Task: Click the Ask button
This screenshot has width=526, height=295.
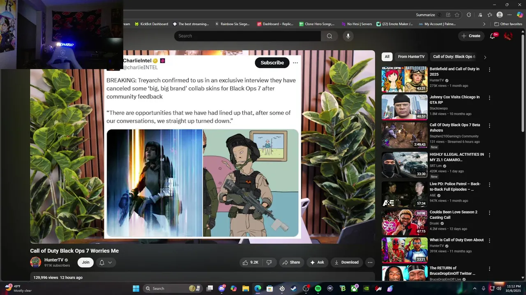Action: pos(317,262)
